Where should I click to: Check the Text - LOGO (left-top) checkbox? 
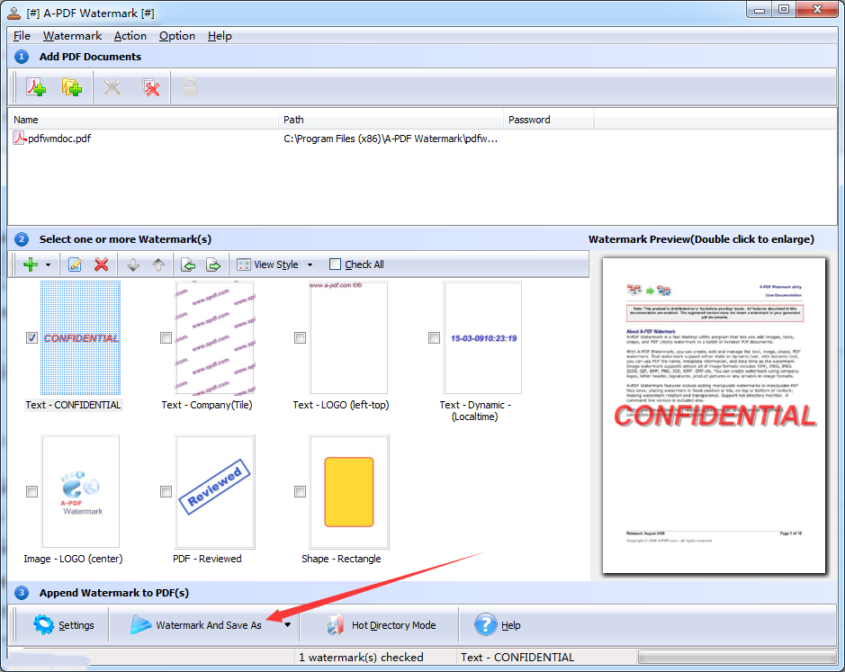[301, 337]
